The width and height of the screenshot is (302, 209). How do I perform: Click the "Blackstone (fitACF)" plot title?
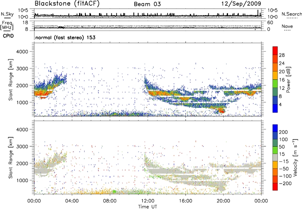point(67,3)
